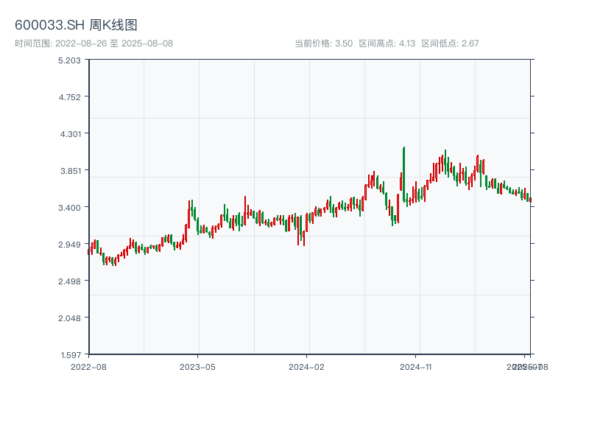
Task: Click the chart title 600033.SH 周K线图
Action: point(76,25)
